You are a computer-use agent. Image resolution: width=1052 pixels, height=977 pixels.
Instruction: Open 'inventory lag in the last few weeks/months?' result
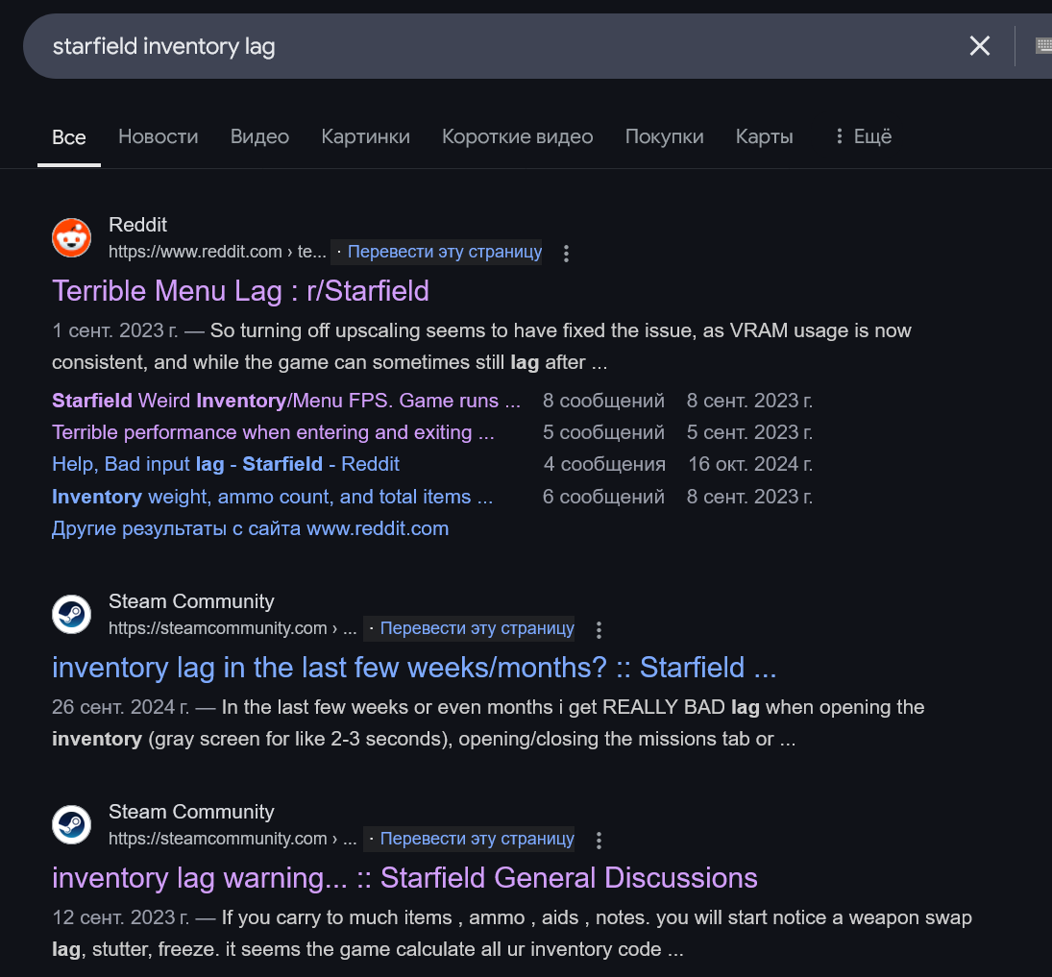(414, 668)
